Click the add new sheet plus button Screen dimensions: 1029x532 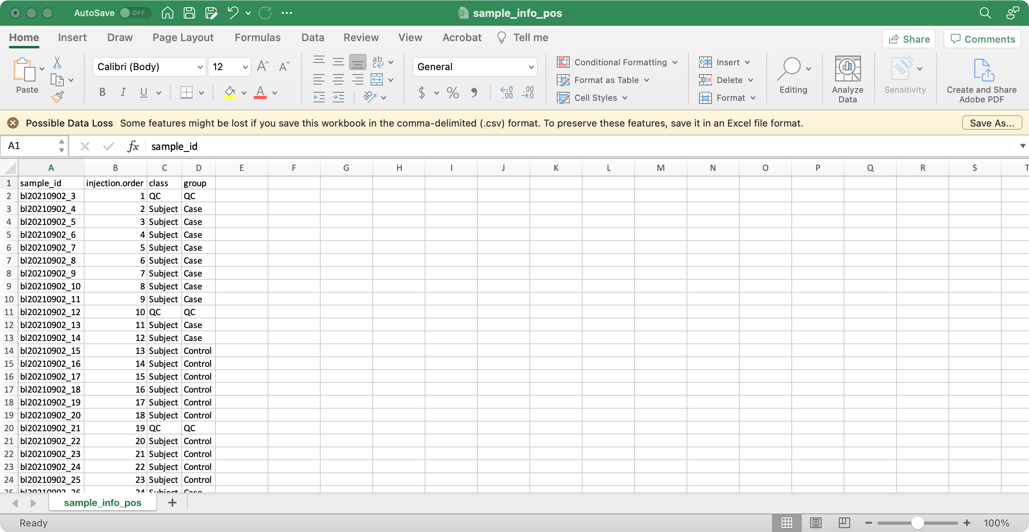(x=172, y=502)
